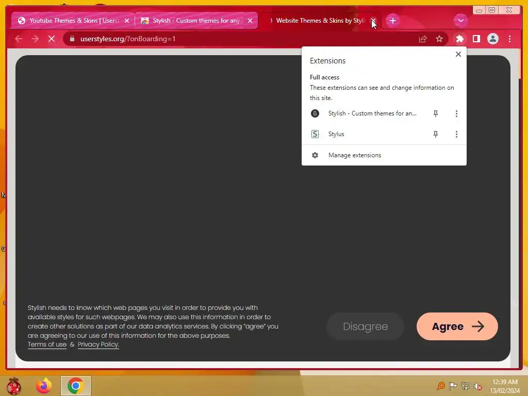
Task: Open the Terms of use link
Action: [x=47, y=344]
